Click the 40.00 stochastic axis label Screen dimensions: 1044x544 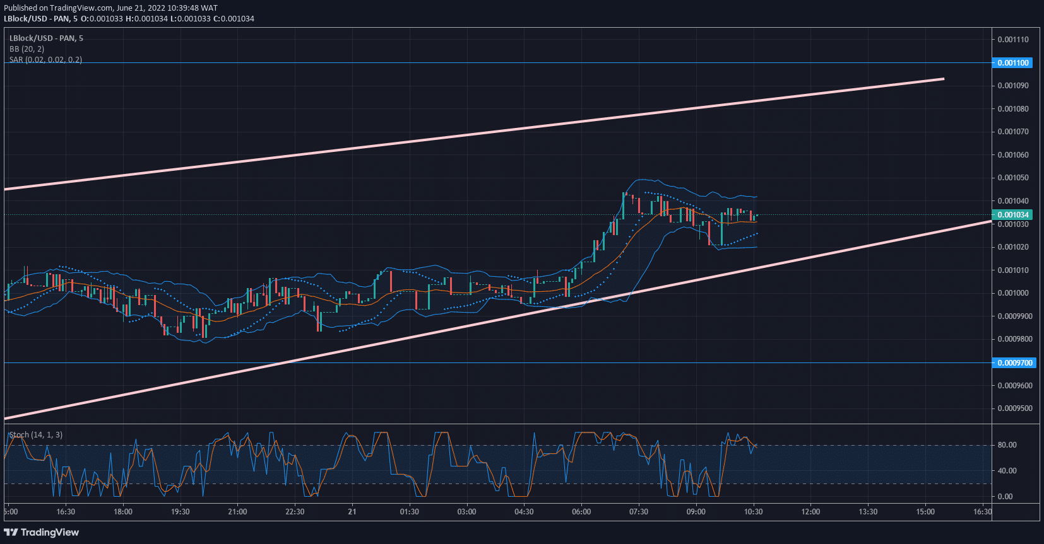pyautogui.click(x=1007, y=471)
